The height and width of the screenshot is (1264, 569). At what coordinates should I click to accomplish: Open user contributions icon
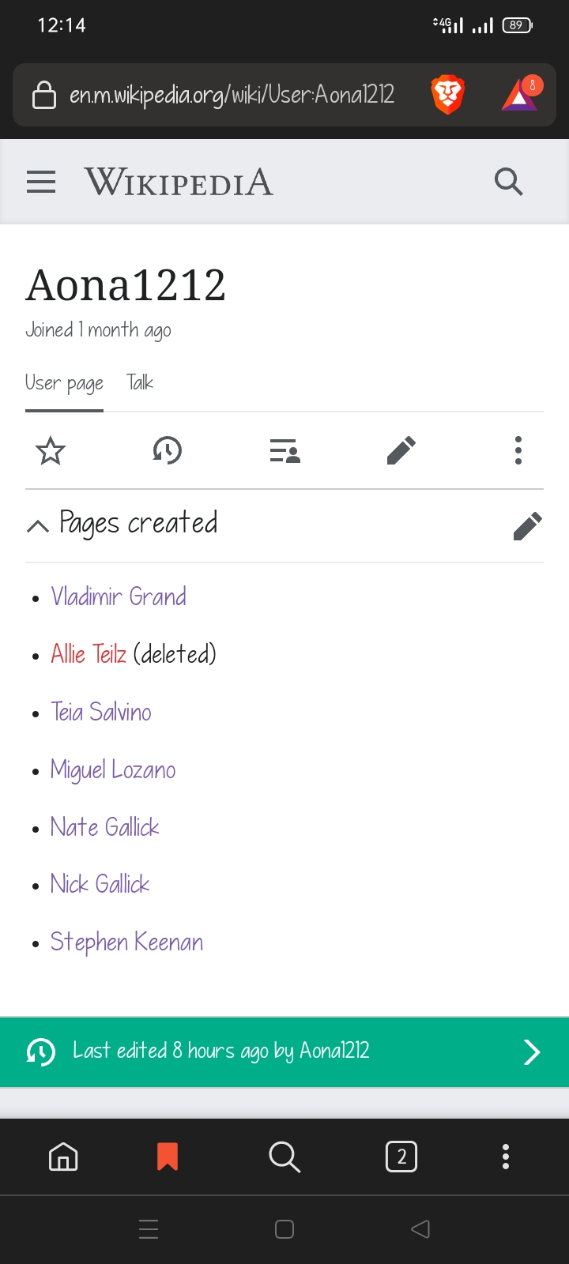284,451
